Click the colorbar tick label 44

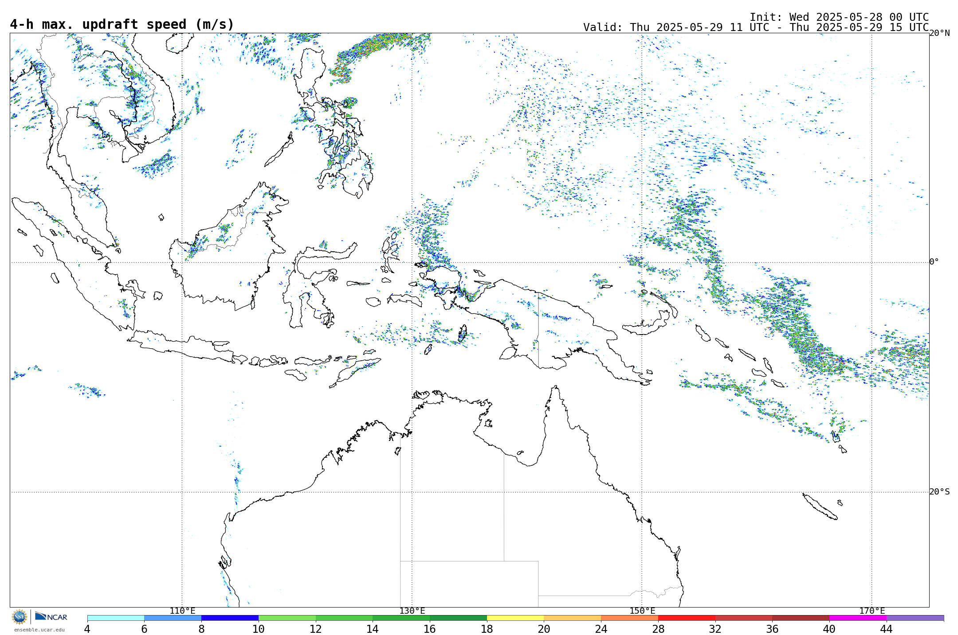pyautogui.click(x=887, y=629)
